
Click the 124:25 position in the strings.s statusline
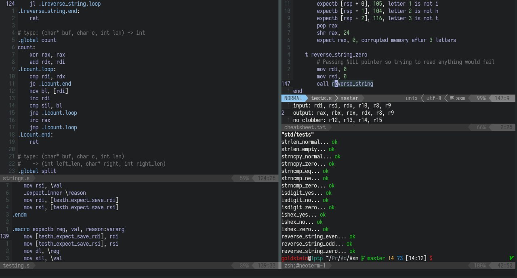[267, 178]
